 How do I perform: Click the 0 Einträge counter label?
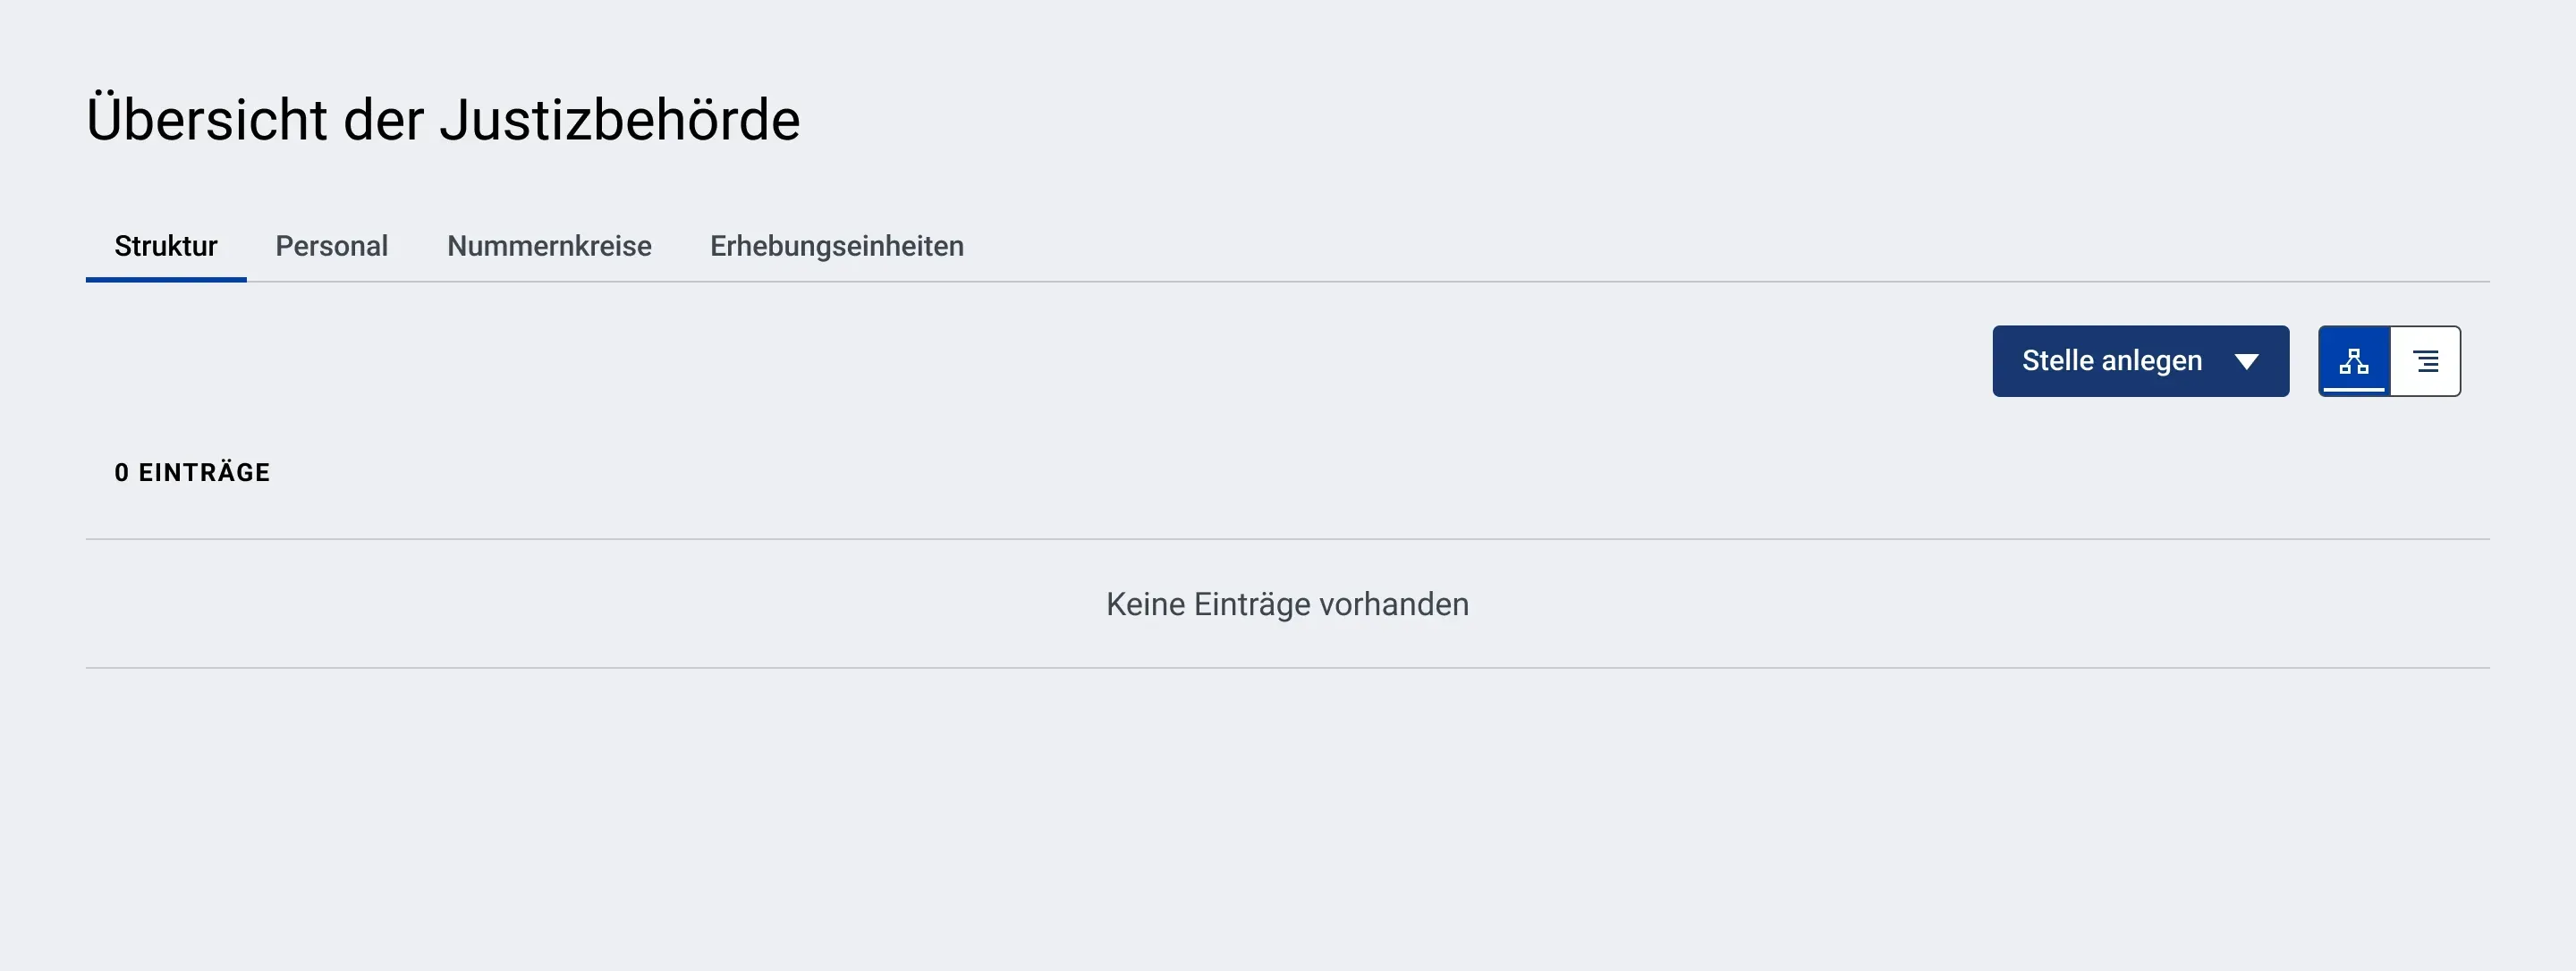[192, 473]
